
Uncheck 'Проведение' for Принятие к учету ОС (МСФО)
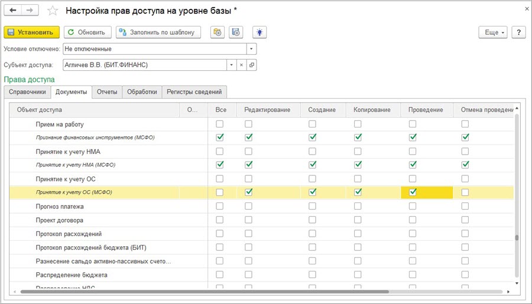pos(413,192)
